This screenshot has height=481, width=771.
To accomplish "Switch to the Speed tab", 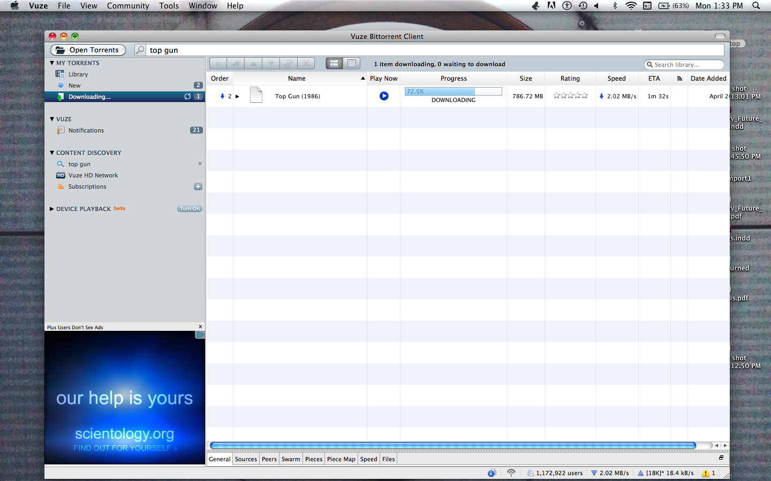I will 369,459.
